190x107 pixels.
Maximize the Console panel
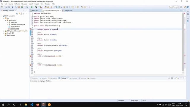(183, 78)
